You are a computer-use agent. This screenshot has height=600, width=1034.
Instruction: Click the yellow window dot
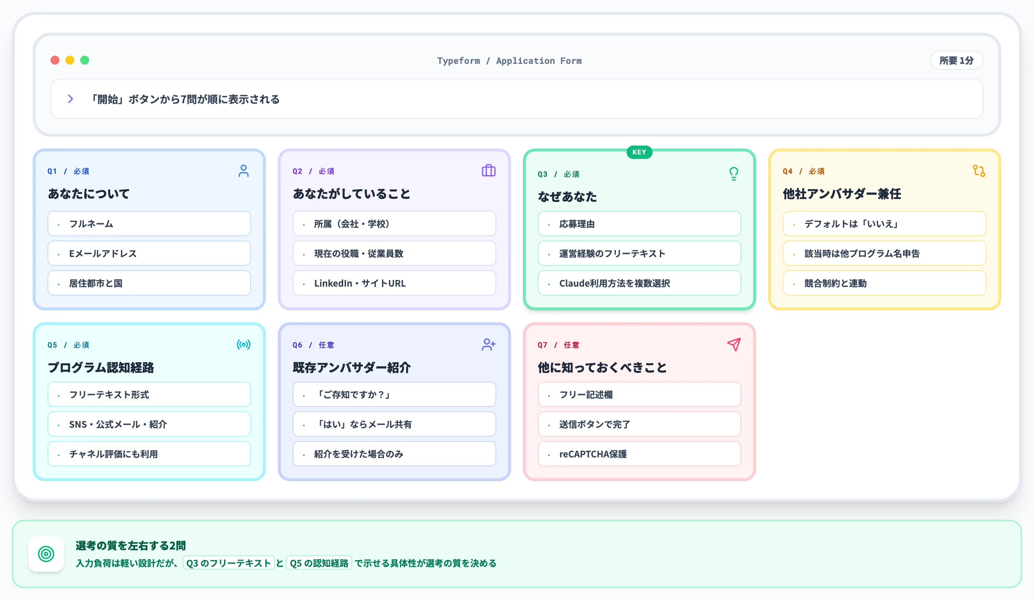click(x=70, y=60)
